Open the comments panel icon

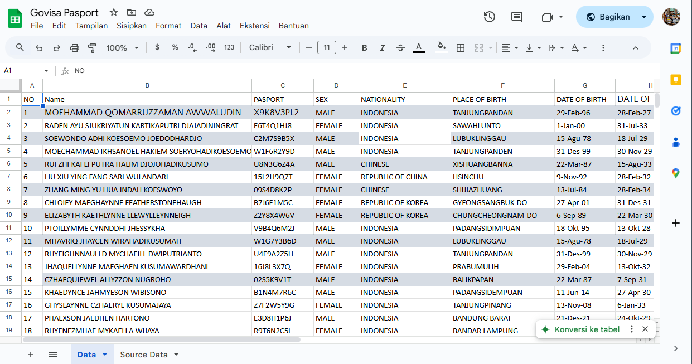coord(517,17)
